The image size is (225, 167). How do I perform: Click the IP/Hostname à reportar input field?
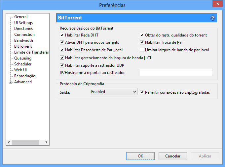tap(176, 73)
